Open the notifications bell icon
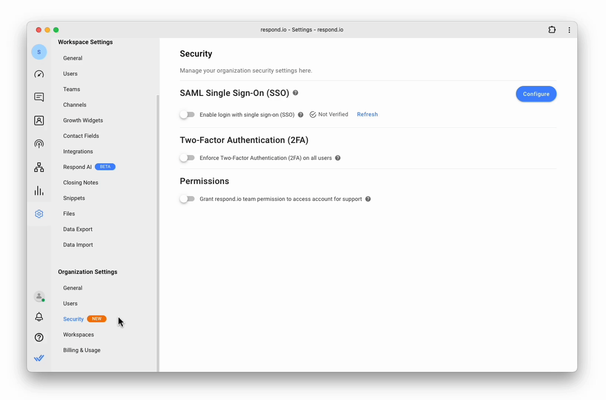 pos(39,317)
